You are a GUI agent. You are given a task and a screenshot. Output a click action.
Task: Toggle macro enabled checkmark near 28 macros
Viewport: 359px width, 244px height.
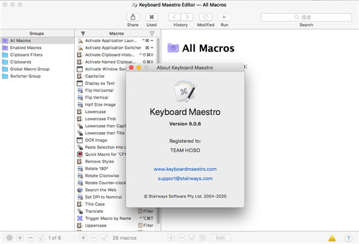tap(104, 238)
